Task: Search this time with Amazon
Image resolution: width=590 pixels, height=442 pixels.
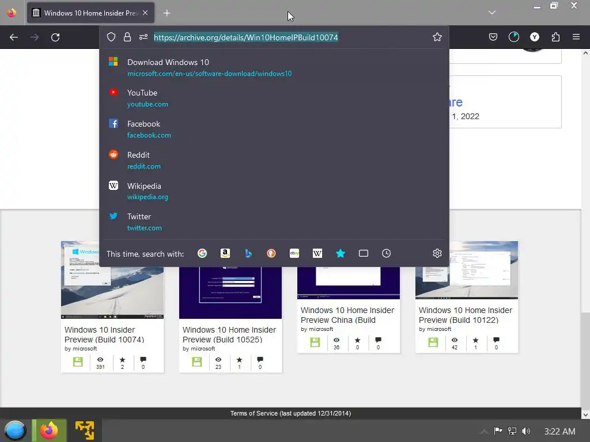Action: [x=225, y=253]
